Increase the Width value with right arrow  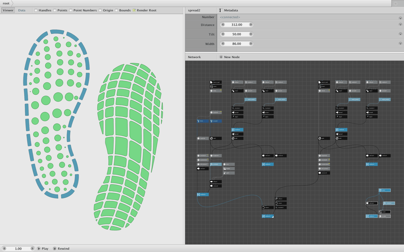(x=251, y=44)
